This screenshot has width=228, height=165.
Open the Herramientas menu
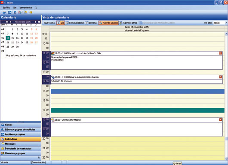26,8
